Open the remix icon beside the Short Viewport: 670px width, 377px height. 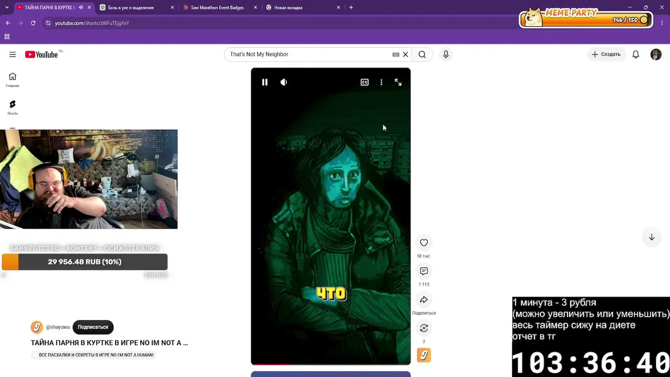(424, 328)
